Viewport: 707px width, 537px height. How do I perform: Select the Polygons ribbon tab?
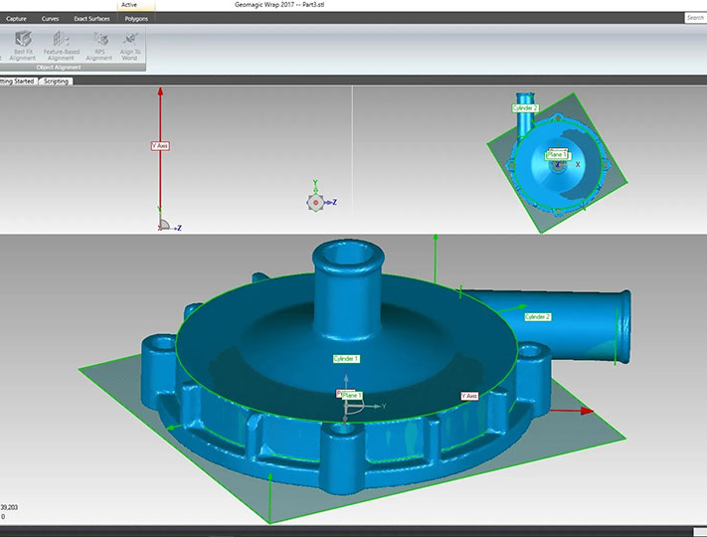(136, 18)
